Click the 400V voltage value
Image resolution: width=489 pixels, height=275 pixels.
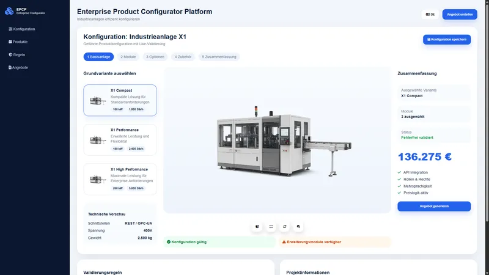(148, 231)
